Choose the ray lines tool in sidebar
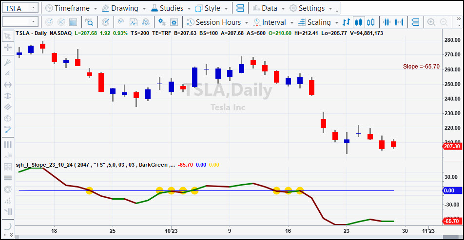This screenshot has width=464, height=240. click(x=8, y=155)
